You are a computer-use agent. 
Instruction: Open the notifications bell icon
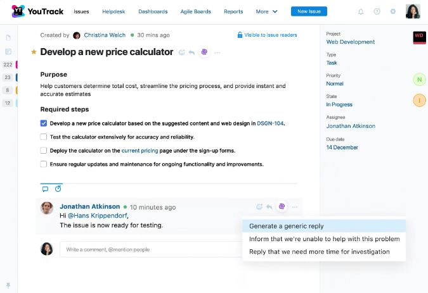coord(361,11)
